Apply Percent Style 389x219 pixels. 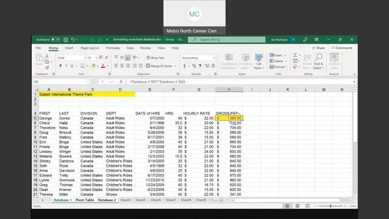tap(194, 66)
